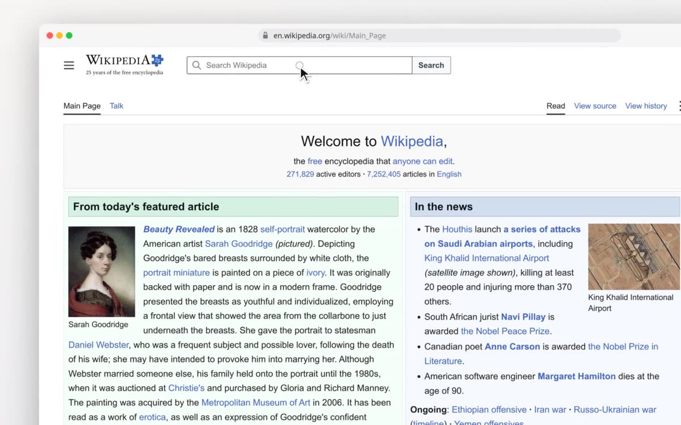Screen dimensions: 681x425
Task: Click the yellow minimize window button
Action: pos(60,35)
